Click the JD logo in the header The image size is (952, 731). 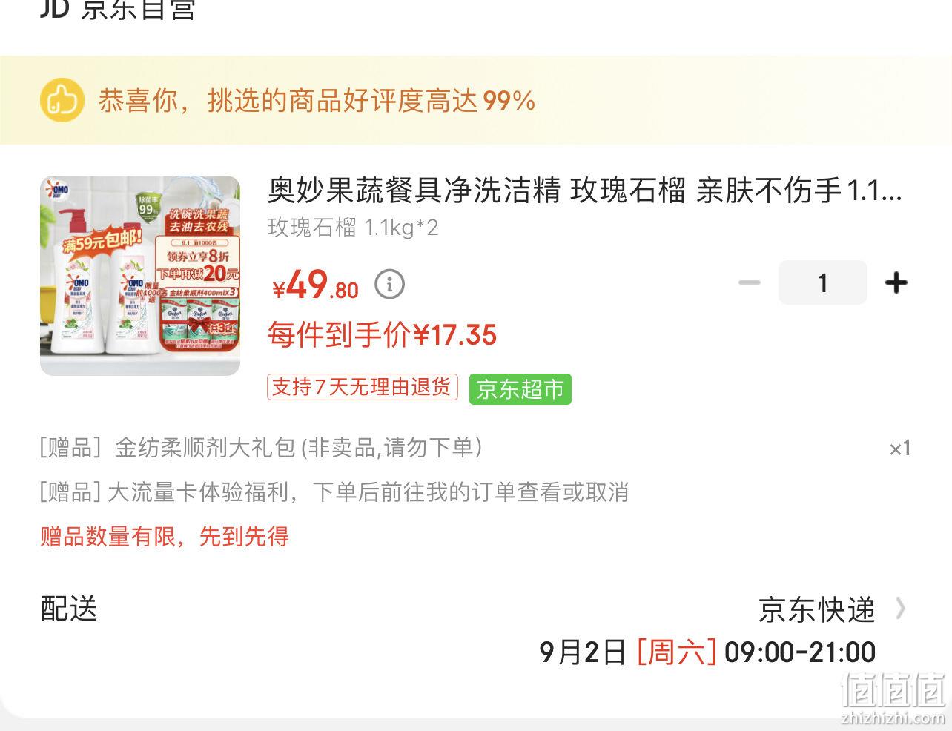click(x=54, y=7)
